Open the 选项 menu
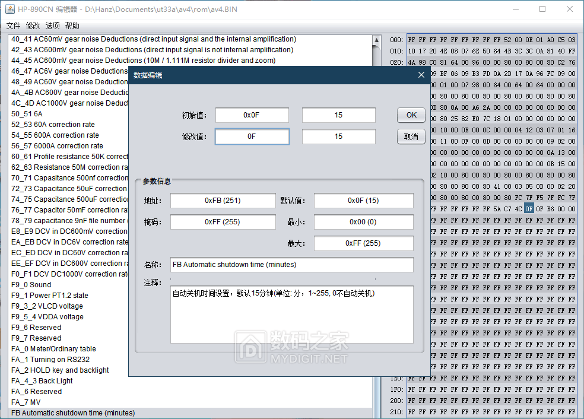 click(52, 26)
